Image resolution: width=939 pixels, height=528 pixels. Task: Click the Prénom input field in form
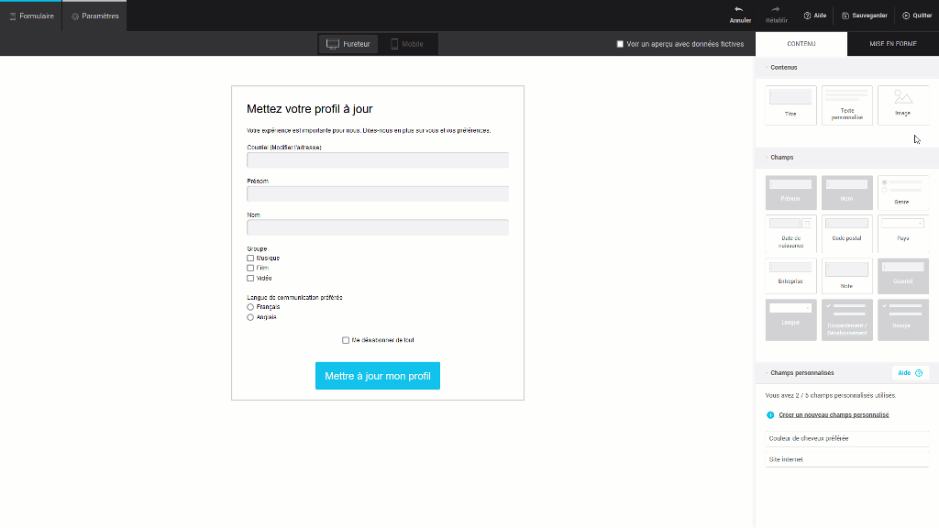point(377,193)
